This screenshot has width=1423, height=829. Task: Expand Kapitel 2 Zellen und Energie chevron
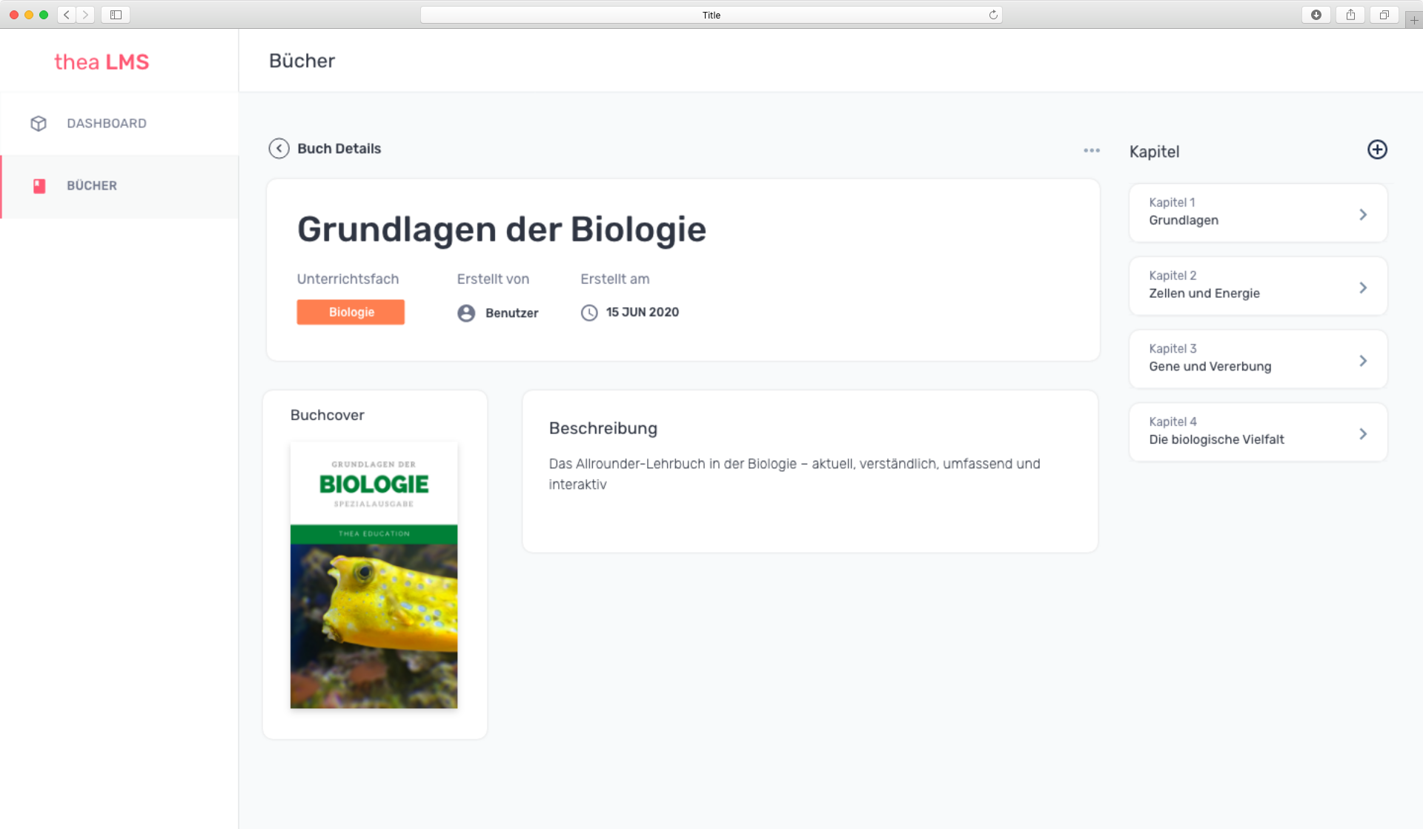[1362, 288]
